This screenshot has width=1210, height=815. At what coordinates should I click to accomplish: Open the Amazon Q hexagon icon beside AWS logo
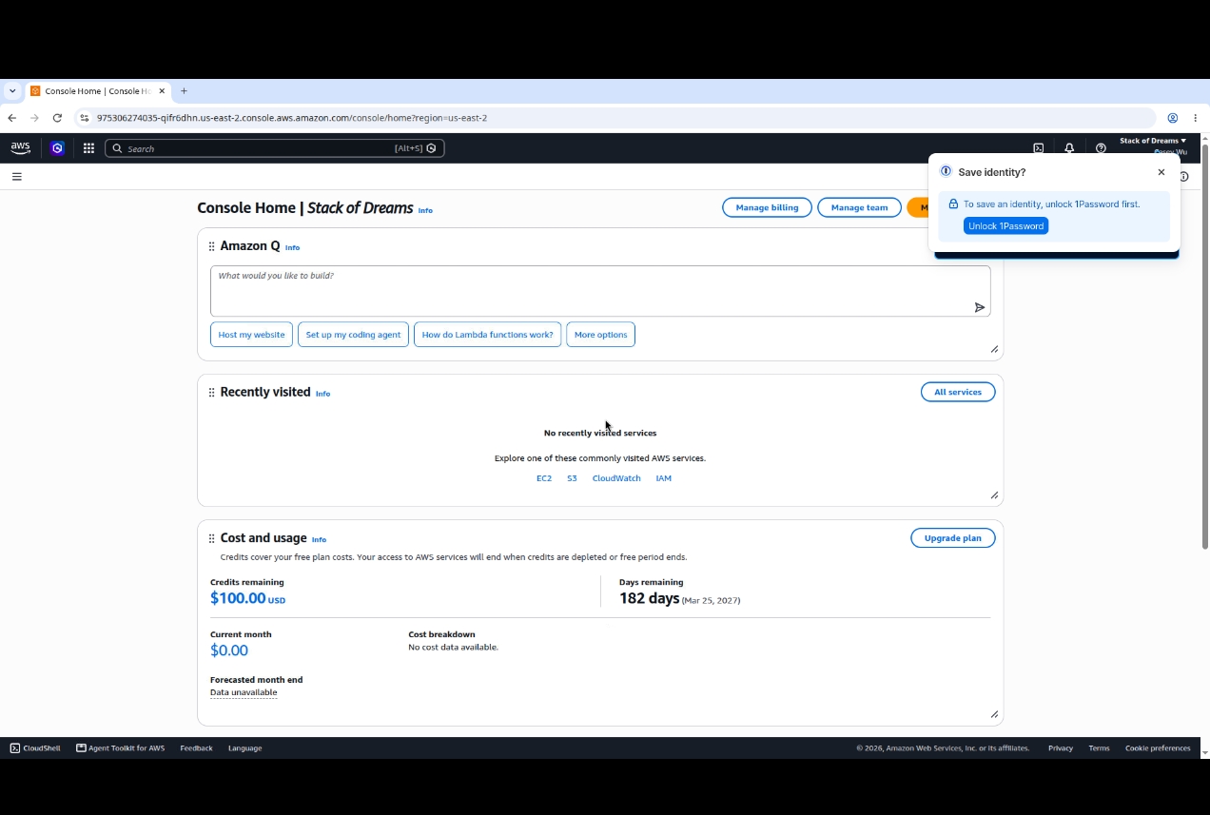point(57,148)
